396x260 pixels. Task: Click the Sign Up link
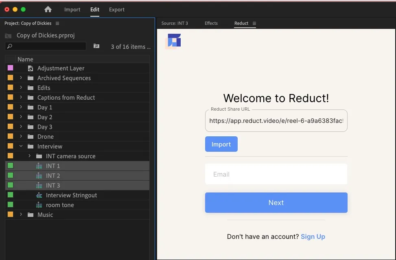[313, 236]
